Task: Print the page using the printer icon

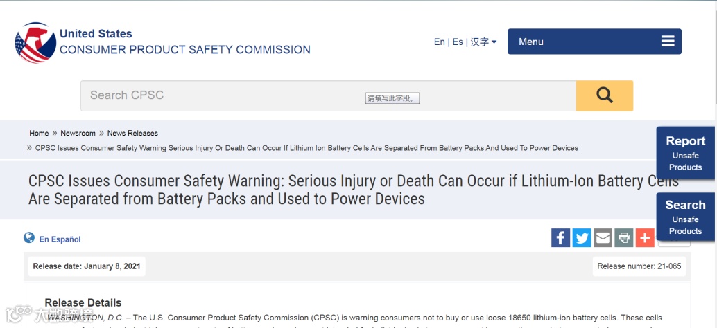Action: coord(623,237)
